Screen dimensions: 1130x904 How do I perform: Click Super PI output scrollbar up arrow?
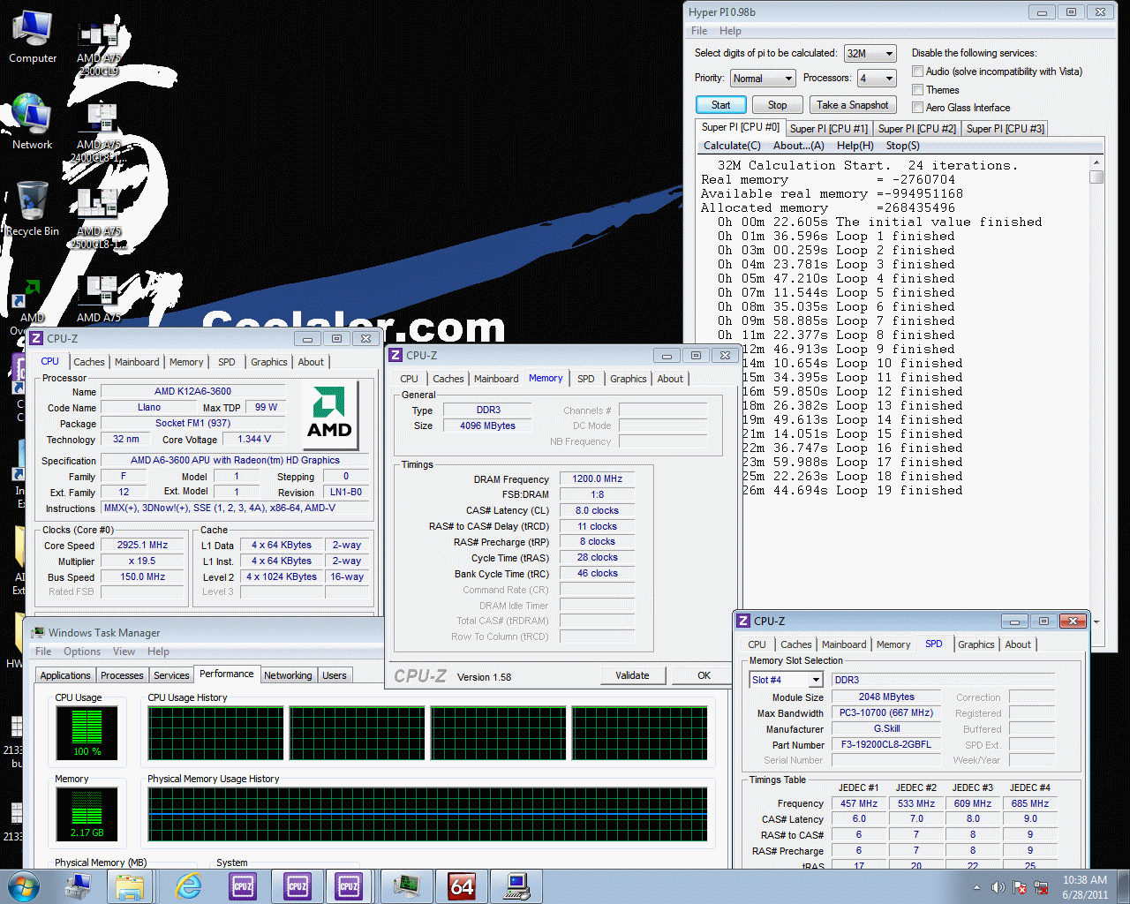pyautogui.click(x=1096, y=162)
